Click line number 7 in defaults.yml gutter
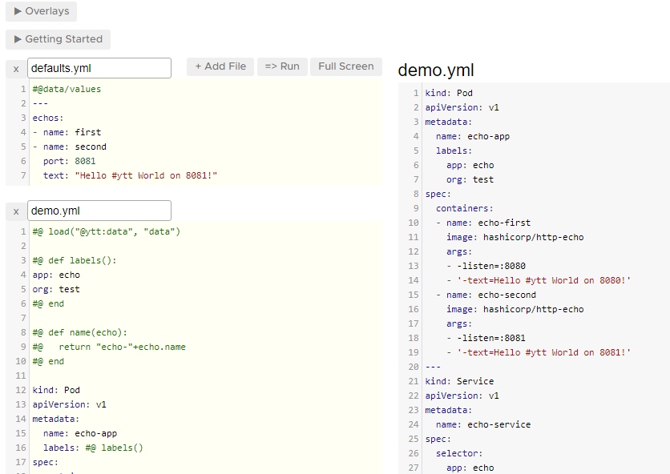Image resolution: width=670 pixels, height=474 pixels. click(x=23, y=176)
